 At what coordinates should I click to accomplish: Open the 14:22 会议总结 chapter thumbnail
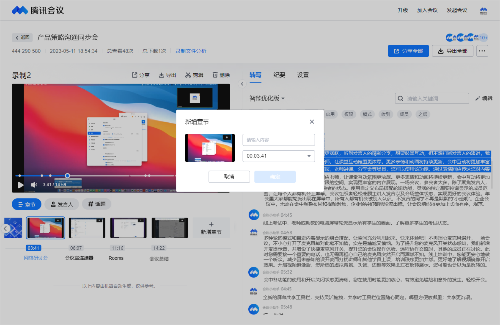pos(170,228)
